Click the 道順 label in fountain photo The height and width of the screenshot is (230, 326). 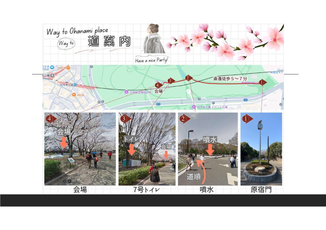coord(194,177)
